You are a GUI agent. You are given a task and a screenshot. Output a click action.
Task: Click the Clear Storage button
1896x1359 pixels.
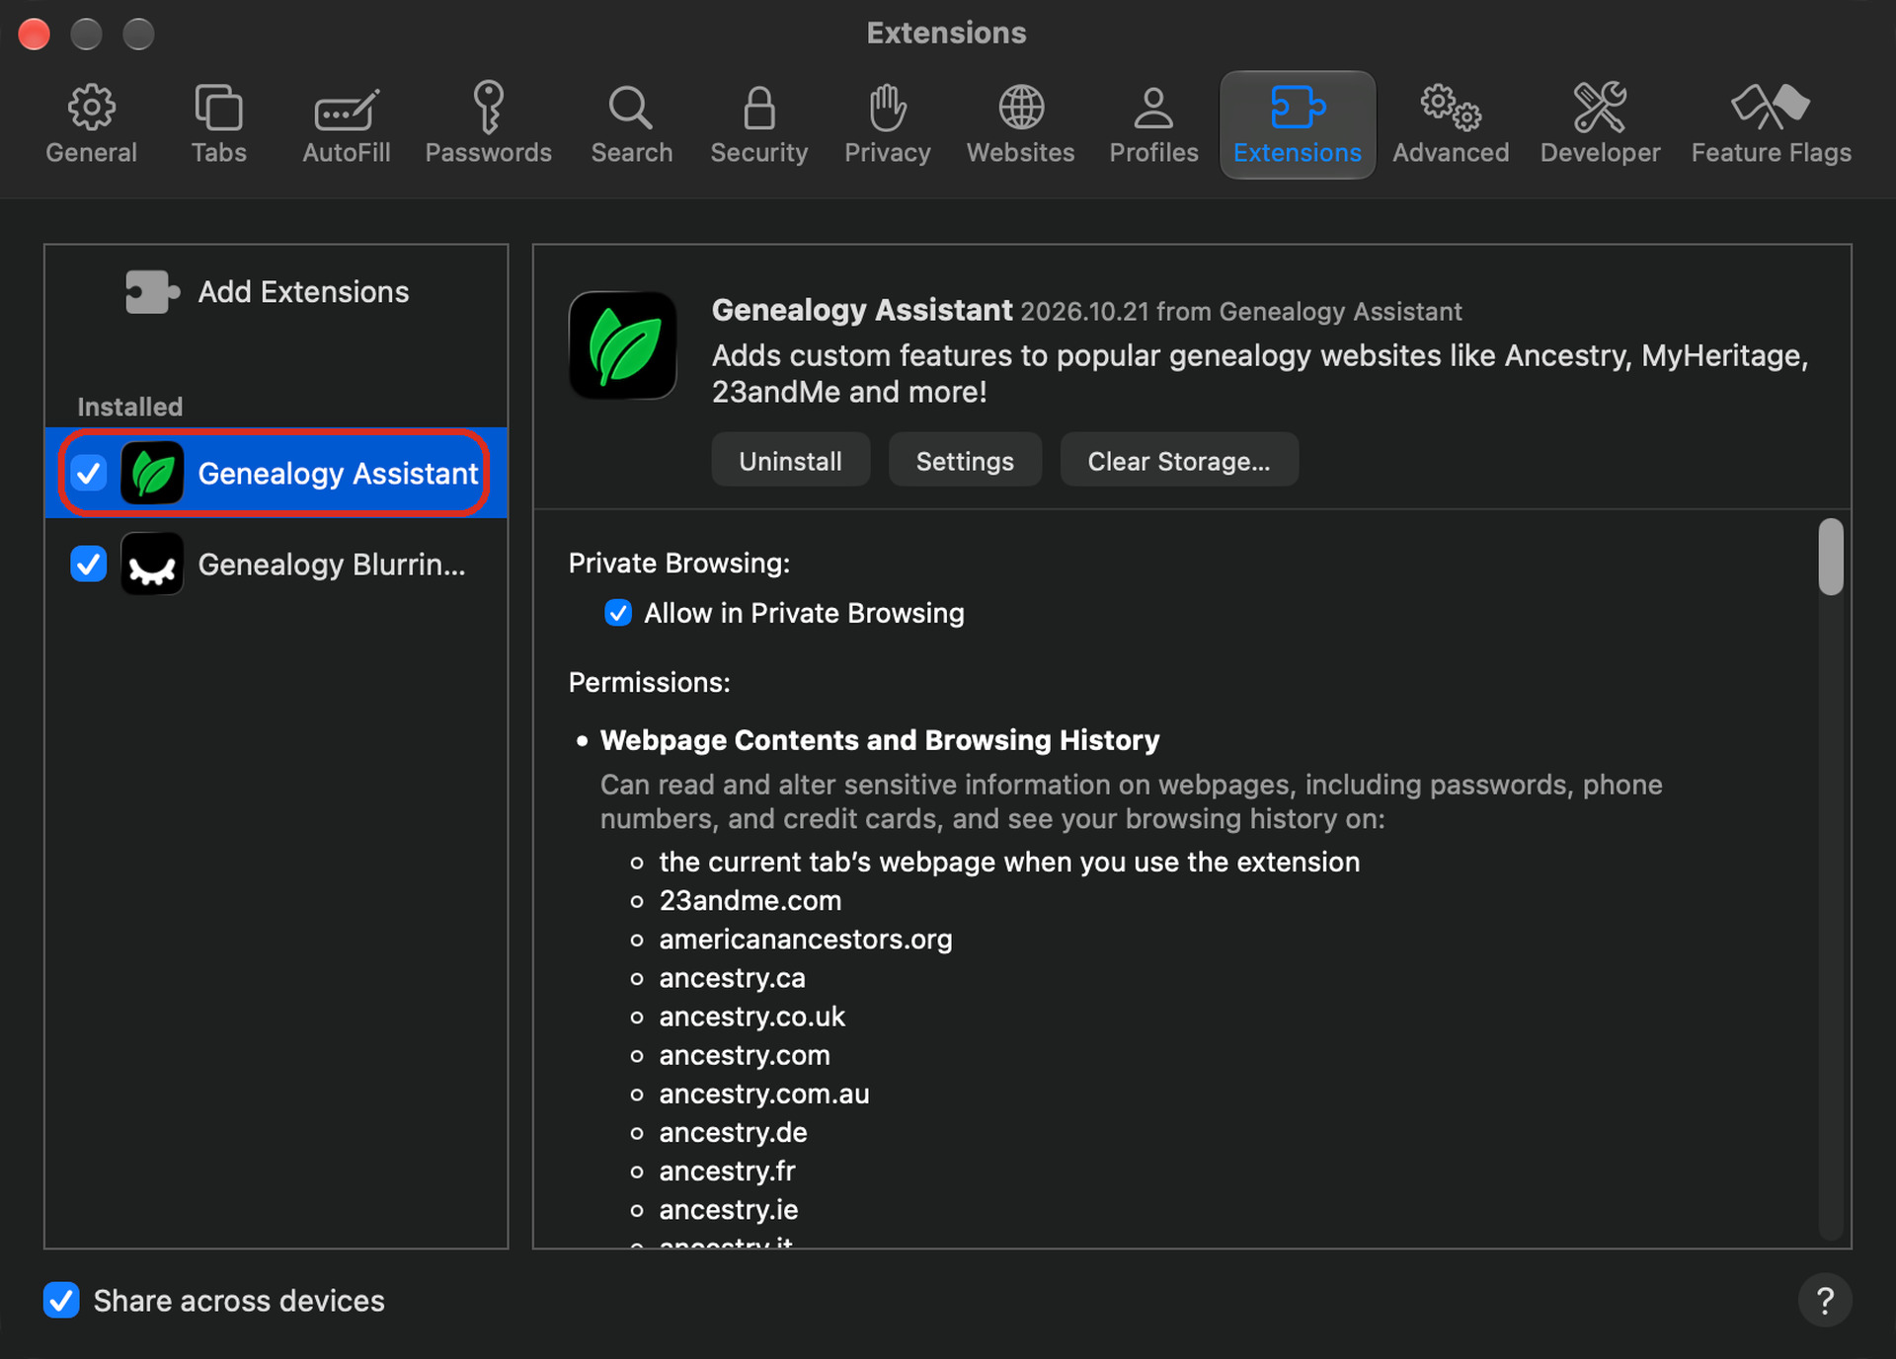point(1179,460)
